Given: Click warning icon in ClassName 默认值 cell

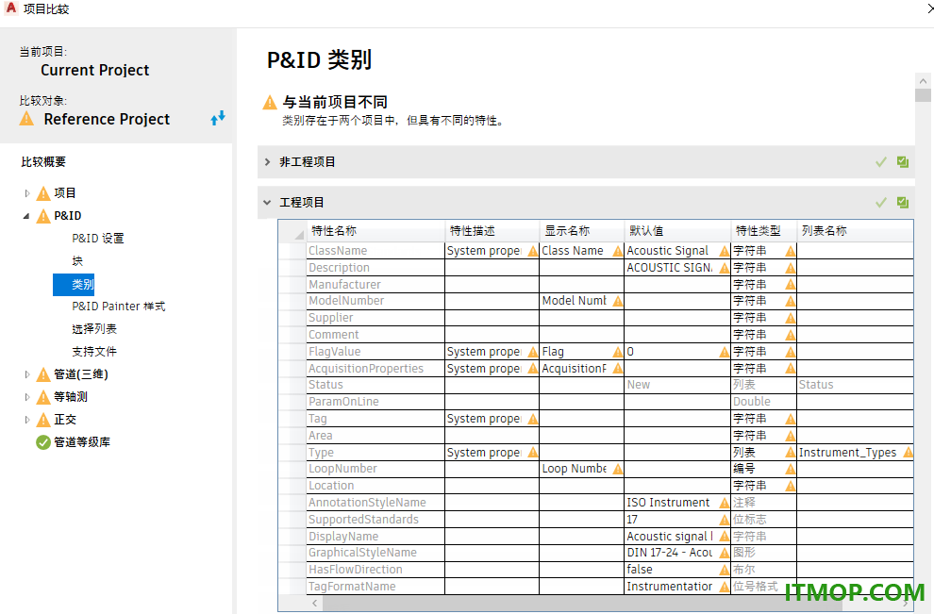Looking at the screenshot, I should tap(724, 251).
